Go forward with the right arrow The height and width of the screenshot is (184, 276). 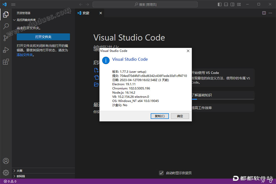click(87, 4)
